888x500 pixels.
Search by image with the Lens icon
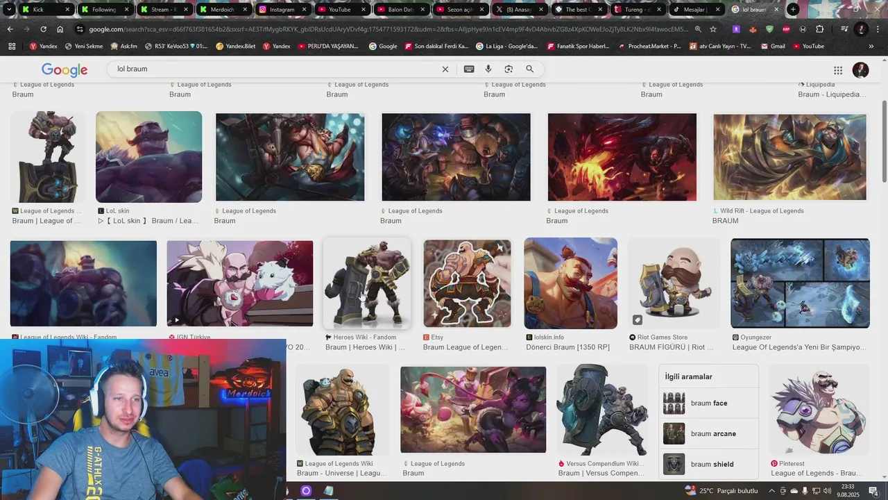click(x=509, y=69)
